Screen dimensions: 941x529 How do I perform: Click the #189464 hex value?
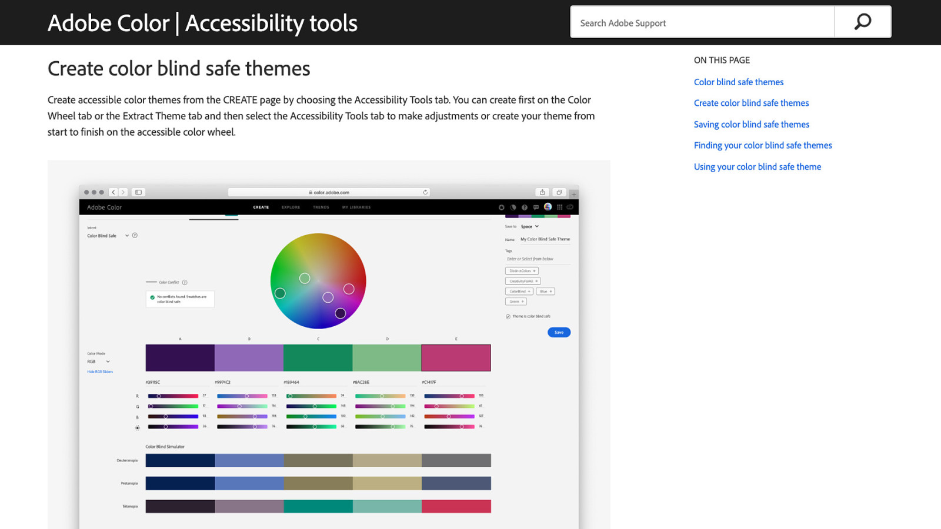[x=291, y=382]
